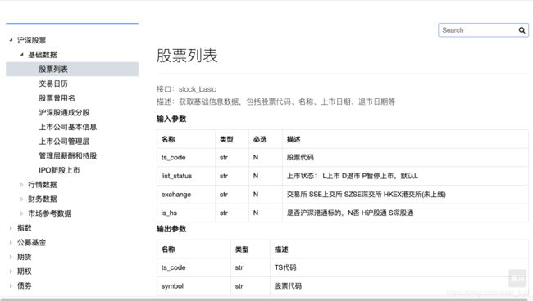Open the IPO新股上市 page

click(59, 170)
